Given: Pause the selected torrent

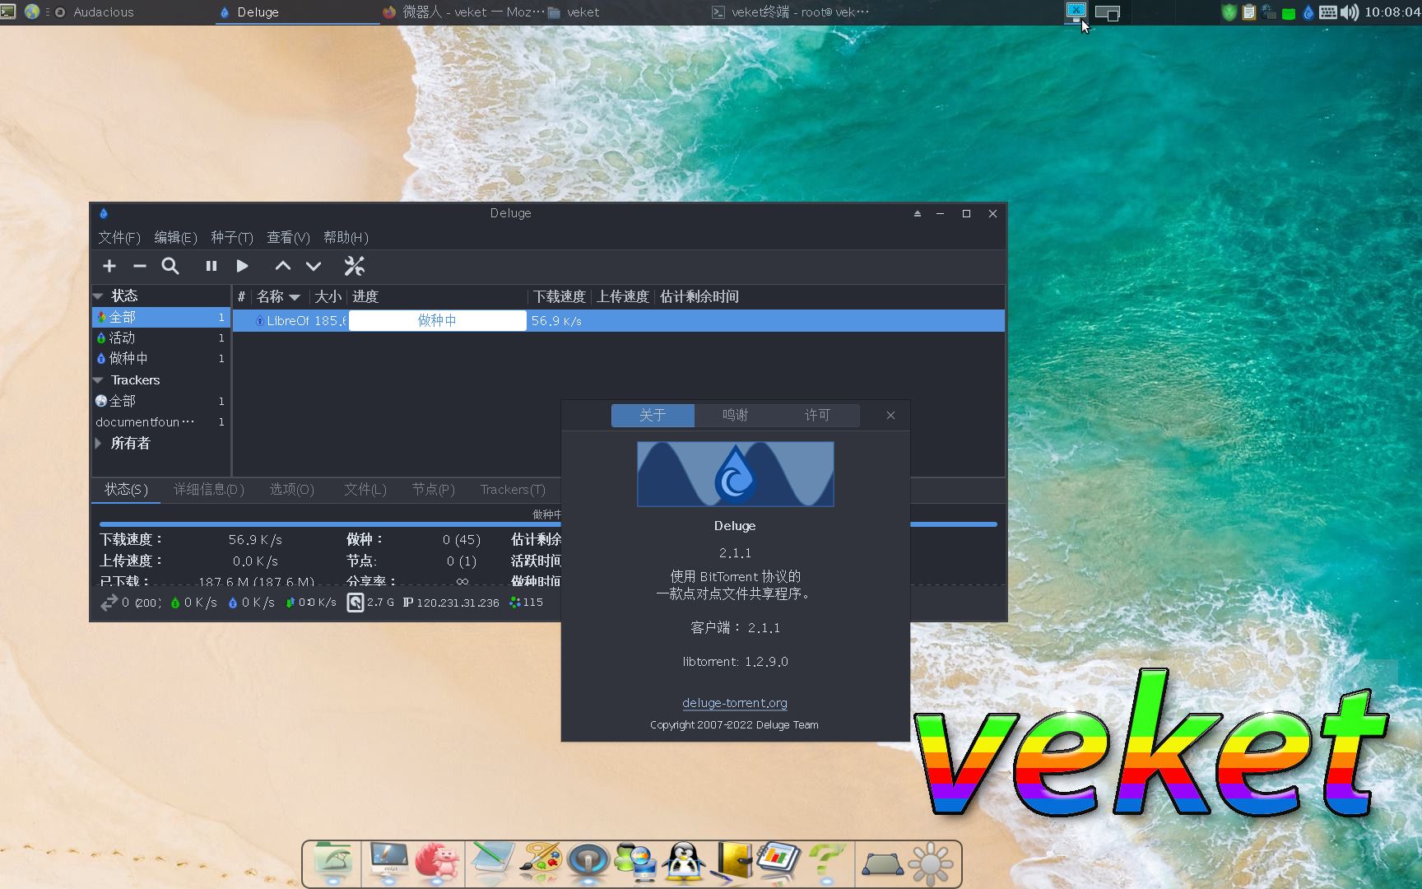Looking at the screenshot, I should tap(211, 266).
